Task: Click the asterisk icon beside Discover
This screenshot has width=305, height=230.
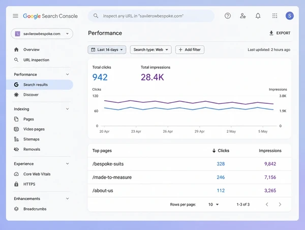Action: 16,95
